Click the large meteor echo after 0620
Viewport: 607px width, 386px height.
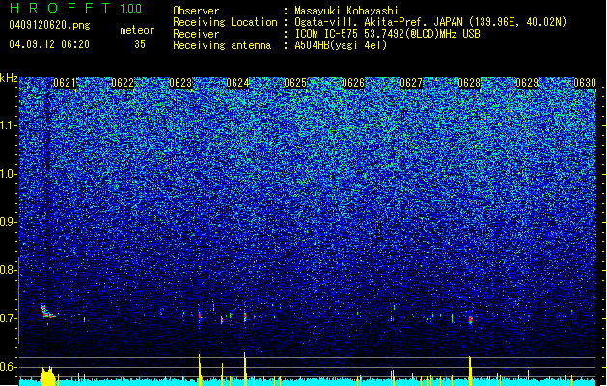pyautogui.click(x=47, y=312)
